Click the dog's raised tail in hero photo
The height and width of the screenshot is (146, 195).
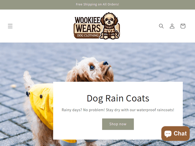tap(28, 79)
